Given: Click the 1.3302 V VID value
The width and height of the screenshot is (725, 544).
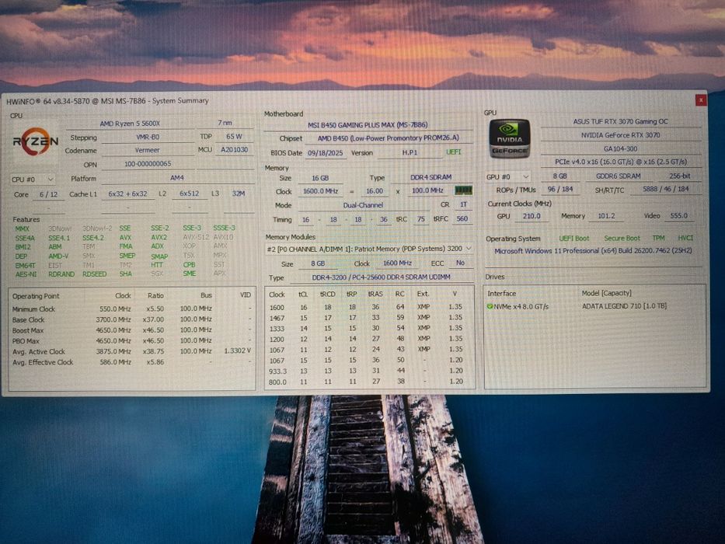Looking at the screenshot, I should [x=237, y=350].
